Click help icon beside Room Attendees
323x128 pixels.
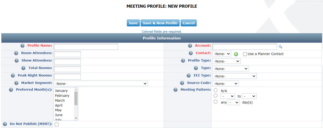pos(16,53)
